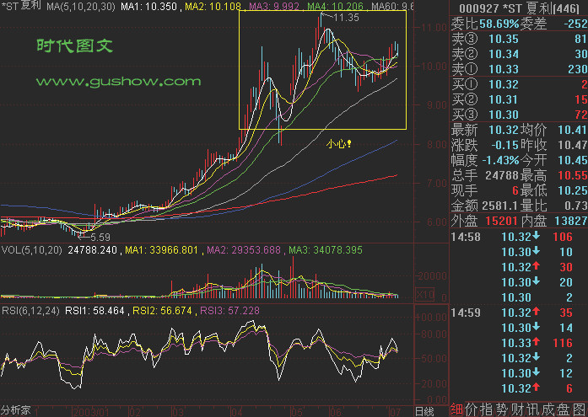Click the RSI(6,12,24) indicator header
Viewport: 588px width, 417px height.
click(30, 311)
